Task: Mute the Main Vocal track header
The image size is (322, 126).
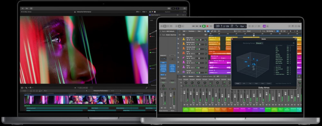Action: [x=187, y=40]
